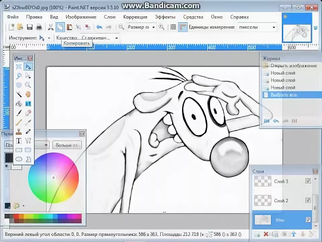Delete layer with the red X icon
This screenshot has height=242, width=322.
coord(266,234)
